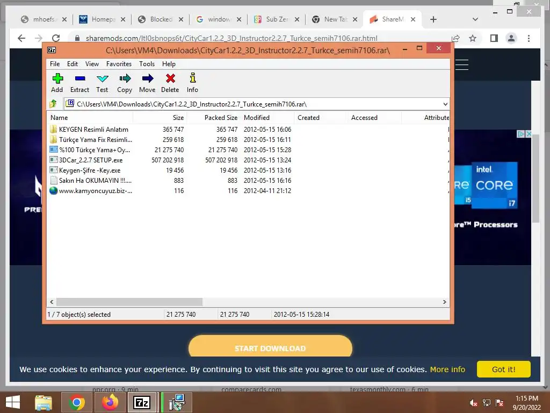Select the size value 507 202 918

click(x=168, y=160)
